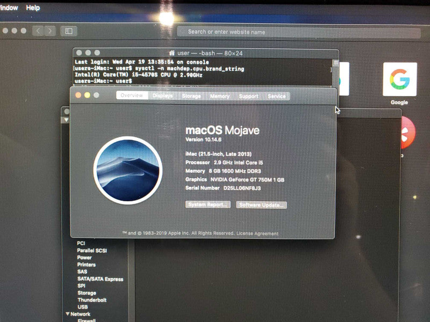Switch to the Displays tab

[x=163, y=96]
